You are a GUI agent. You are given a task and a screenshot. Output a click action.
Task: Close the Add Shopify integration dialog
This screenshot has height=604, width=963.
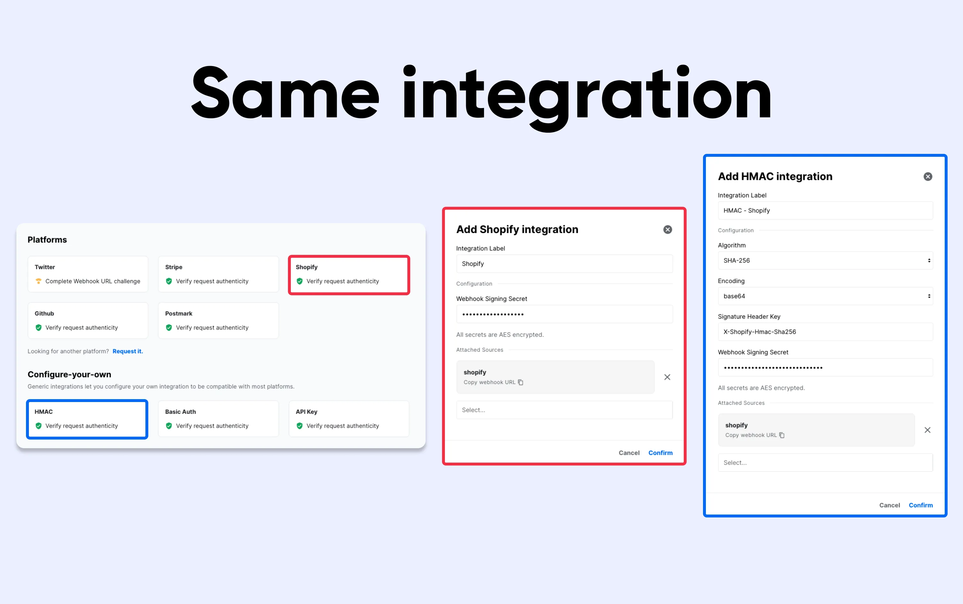pyautogui.click(x=667, y=229)
